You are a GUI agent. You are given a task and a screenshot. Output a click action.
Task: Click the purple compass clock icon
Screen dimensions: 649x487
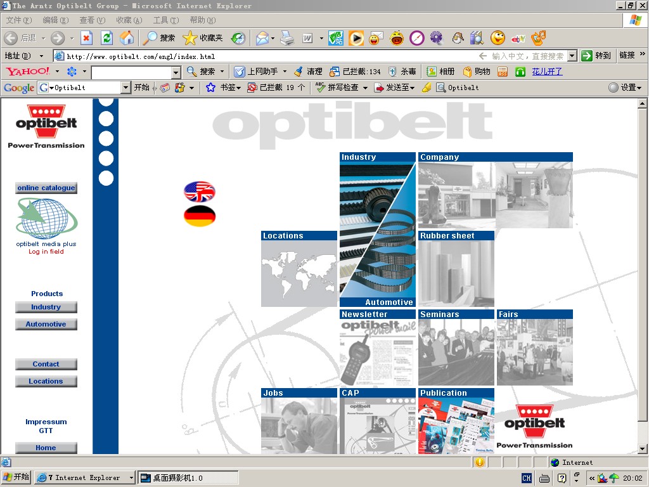pos(417,38)
